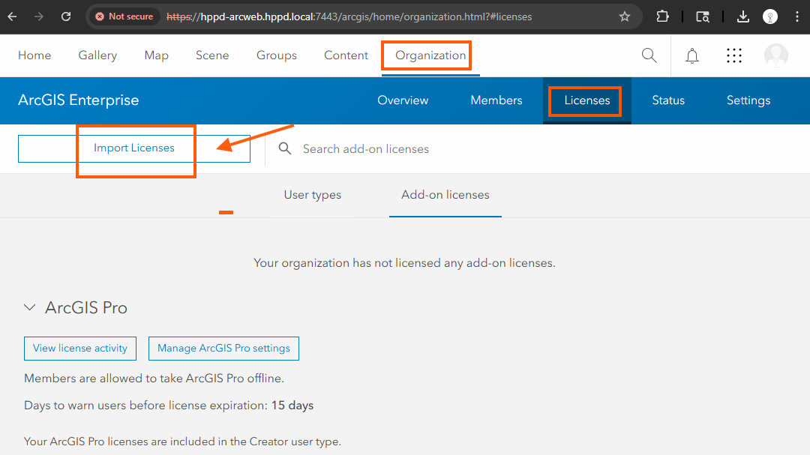Viewport: 810px width, 455px height.
Task: Switch to the User types tab
Action: (x=312, y=195)
